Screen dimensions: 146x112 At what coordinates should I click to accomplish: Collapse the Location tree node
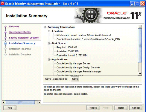click(49, 31)
